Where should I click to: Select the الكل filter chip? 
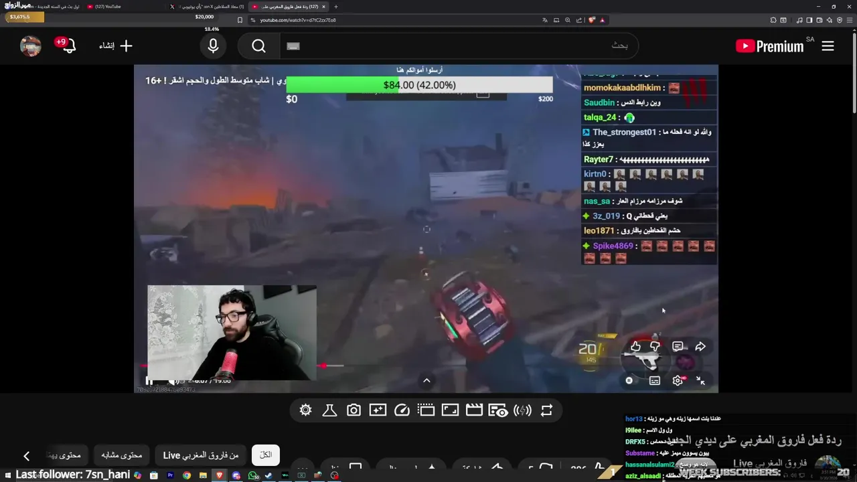pyautogui.click(x=266, y=455)
